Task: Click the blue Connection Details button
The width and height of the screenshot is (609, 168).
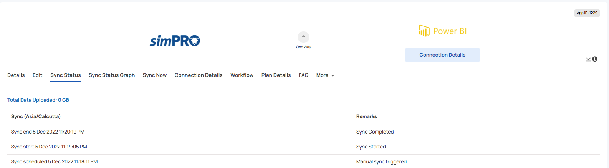Action: point(442,55)
